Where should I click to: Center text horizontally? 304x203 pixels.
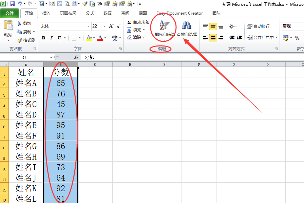213,37
